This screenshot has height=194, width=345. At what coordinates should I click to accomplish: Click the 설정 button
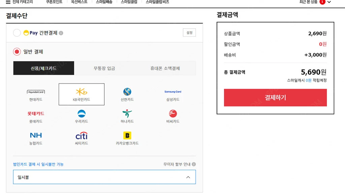189,33
